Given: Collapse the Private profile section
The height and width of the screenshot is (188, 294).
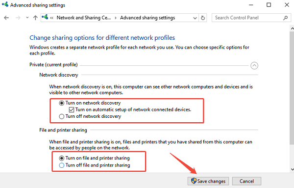Looking at the screenshot, I should (254, 66).
